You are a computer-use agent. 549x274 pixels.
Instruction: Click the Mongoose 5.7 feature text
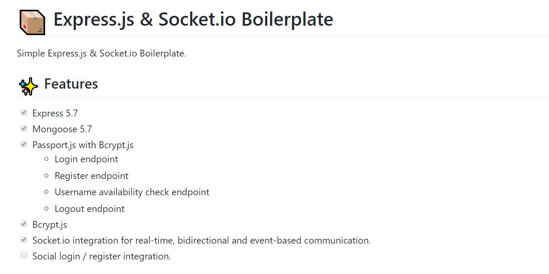coord(62,129)
